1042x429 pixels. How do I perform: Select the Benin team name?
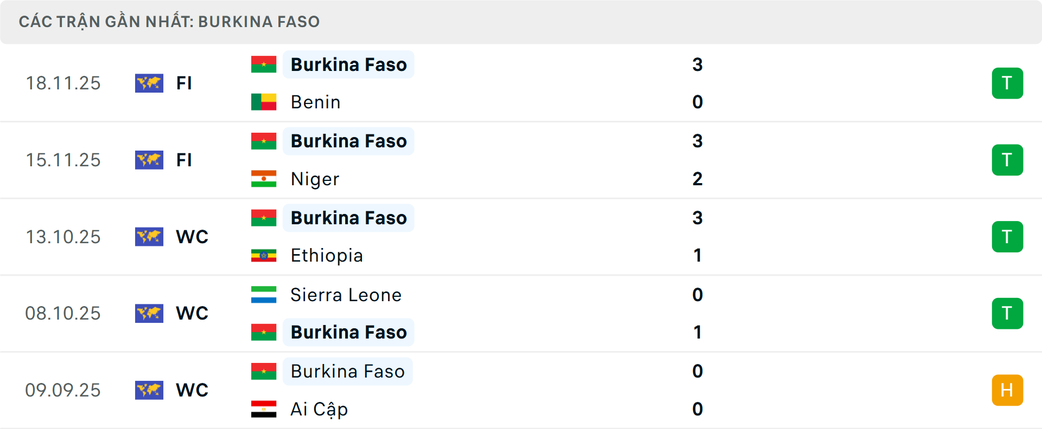point(315,102)
